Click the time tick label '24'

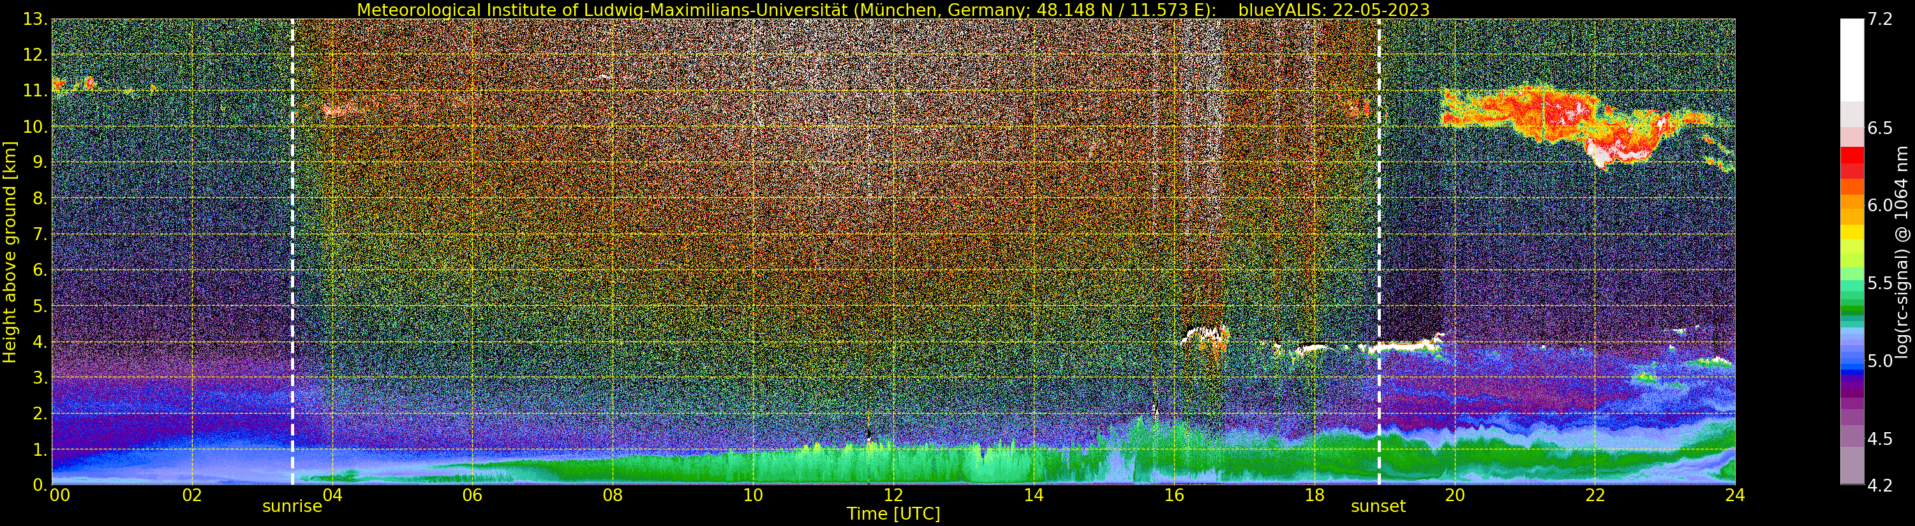click(1735, 495)
